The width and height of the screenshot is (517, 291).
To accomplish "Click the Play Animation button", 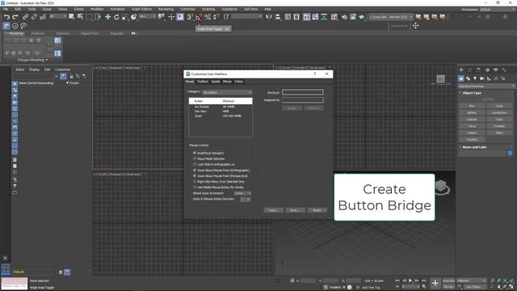I will click(410, 280).
